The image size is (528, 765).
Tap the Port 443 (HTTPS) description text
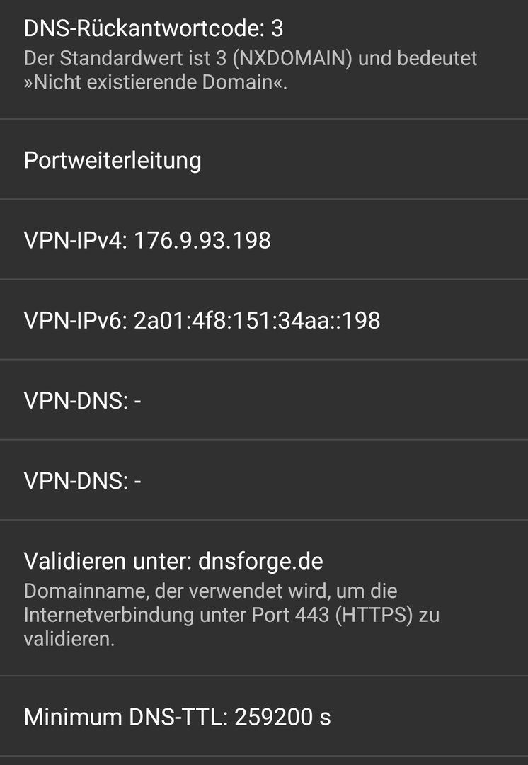tap(231, 615)
